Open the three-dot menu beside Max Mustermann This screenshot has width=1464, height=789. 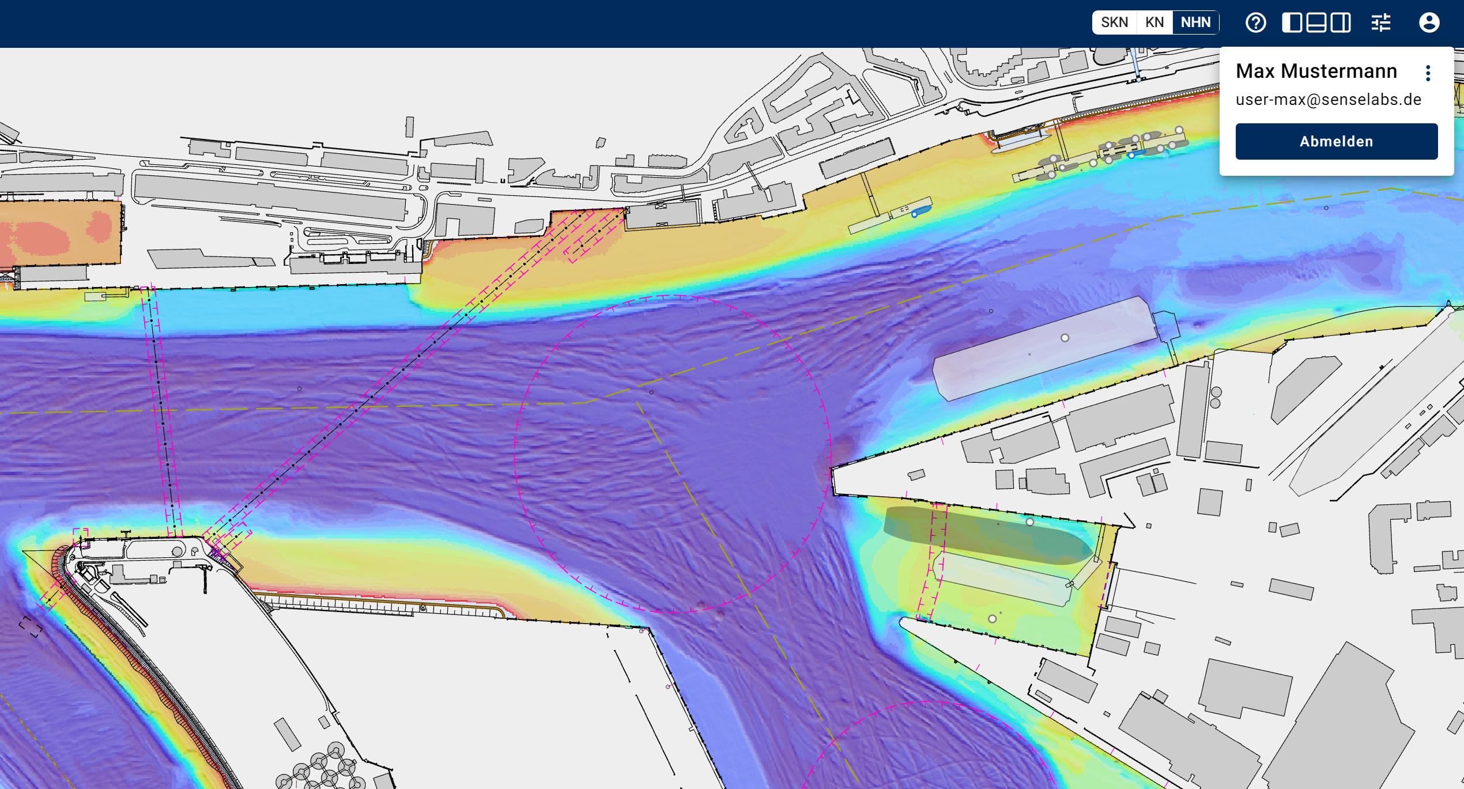[x=1428, y=73]
